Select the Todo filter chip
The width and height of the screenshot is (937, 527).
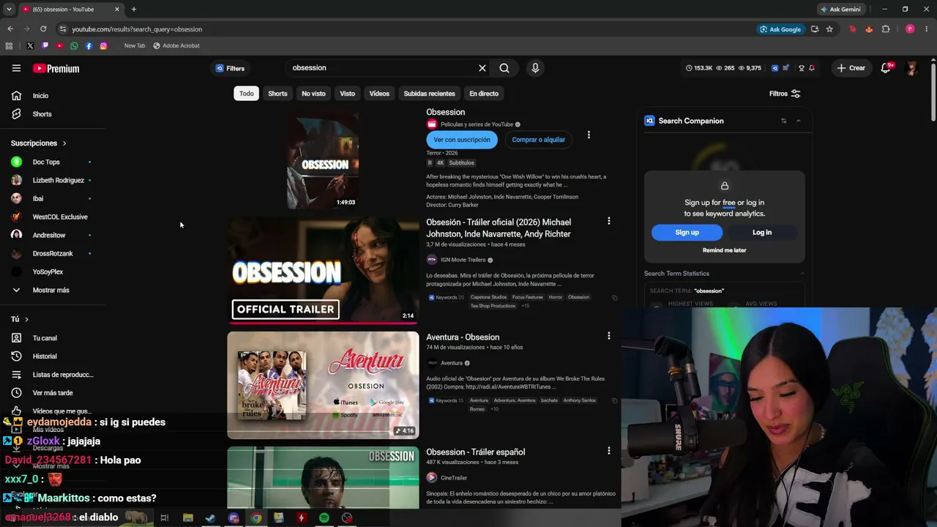(x=247, y=94)
